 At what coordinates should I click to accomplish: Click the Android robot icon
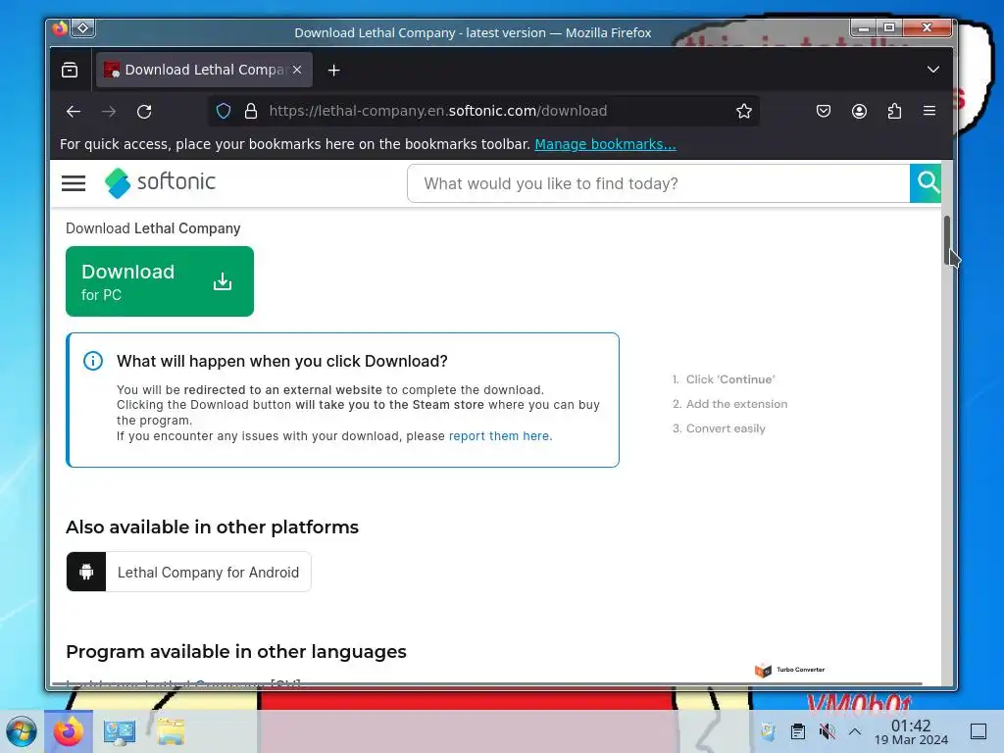[86, 572]
